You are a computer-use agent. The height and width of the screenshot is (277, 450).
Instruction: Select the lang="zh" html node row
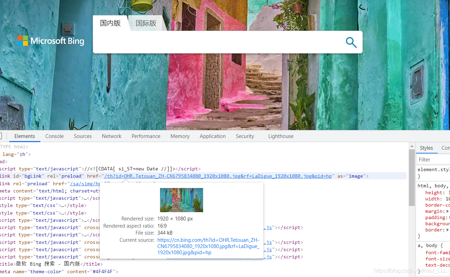click(17, 155)
